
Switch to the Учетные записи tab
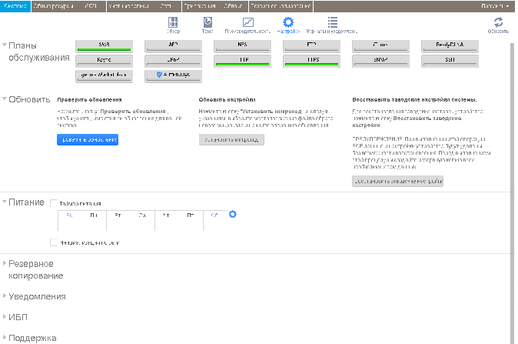click(x=128, y=6)
